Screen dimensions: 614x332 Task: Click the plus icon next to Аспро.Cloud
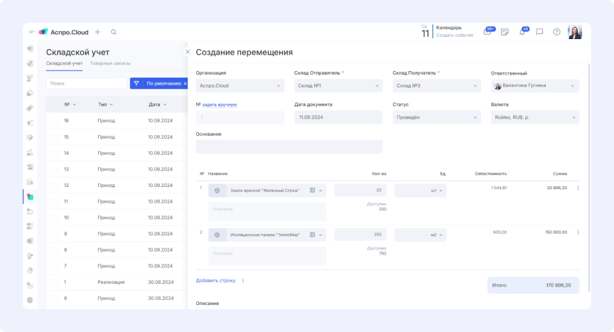point(97,32)
